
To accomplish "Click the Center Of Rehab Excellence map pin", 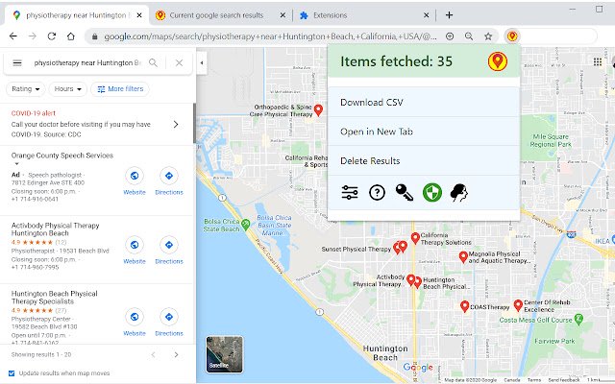I will [x=518, y=305].
